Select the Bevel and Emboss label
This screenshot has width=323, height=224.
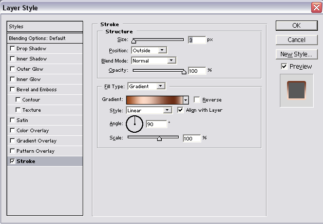pos(36,90)
